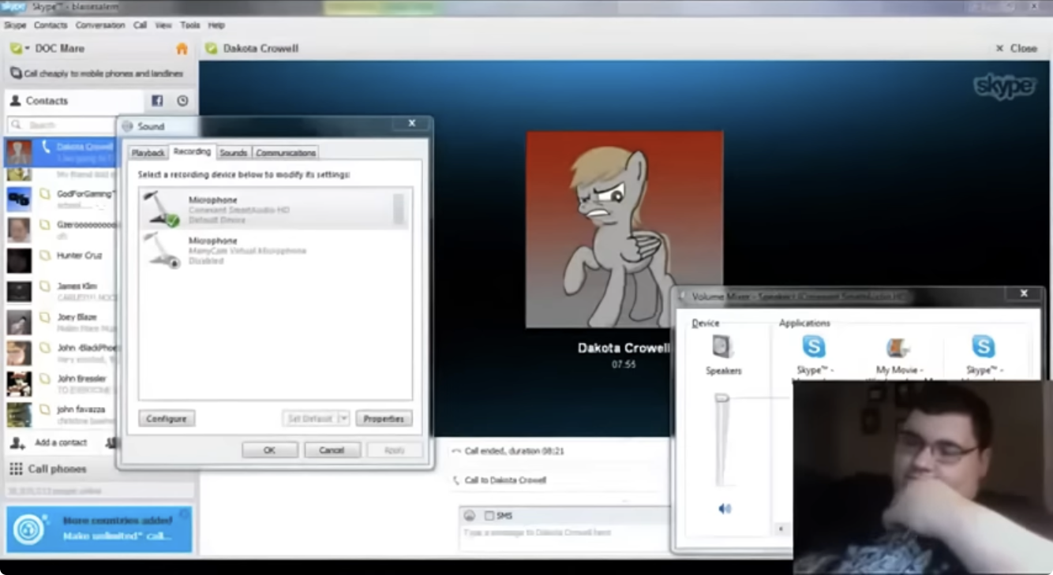Click Cancel in the Sound dialog
The width and height of the screenshot is (1053, 575).
[332, 450]
